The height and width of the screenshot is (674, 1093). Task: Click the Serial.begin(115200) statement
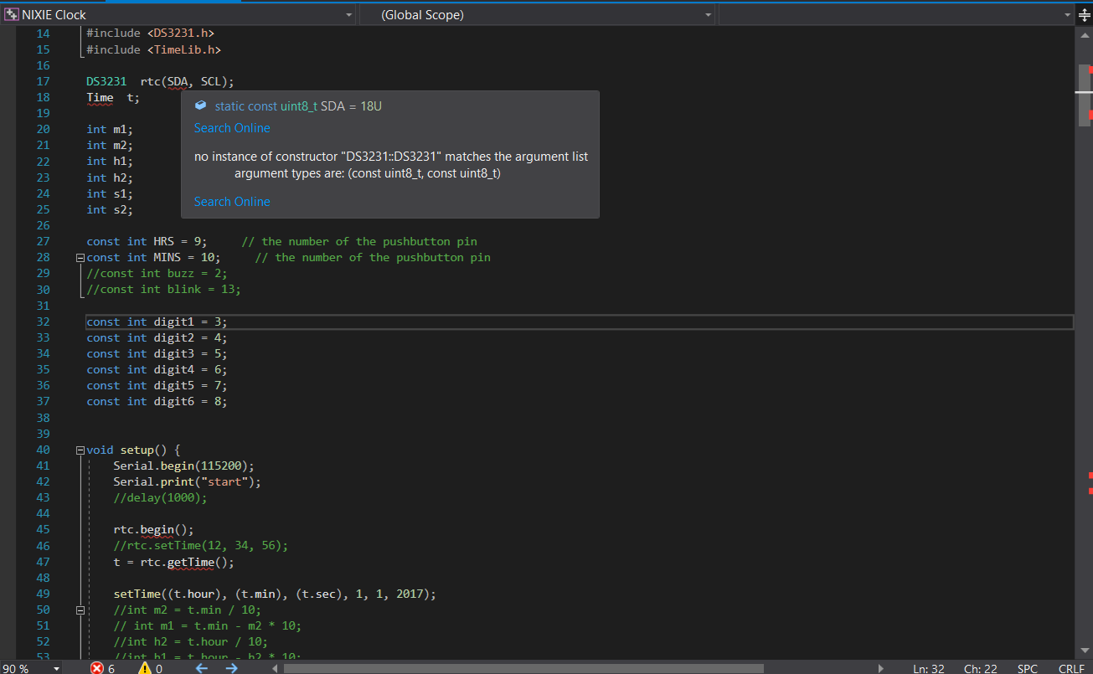coord(184,466)
